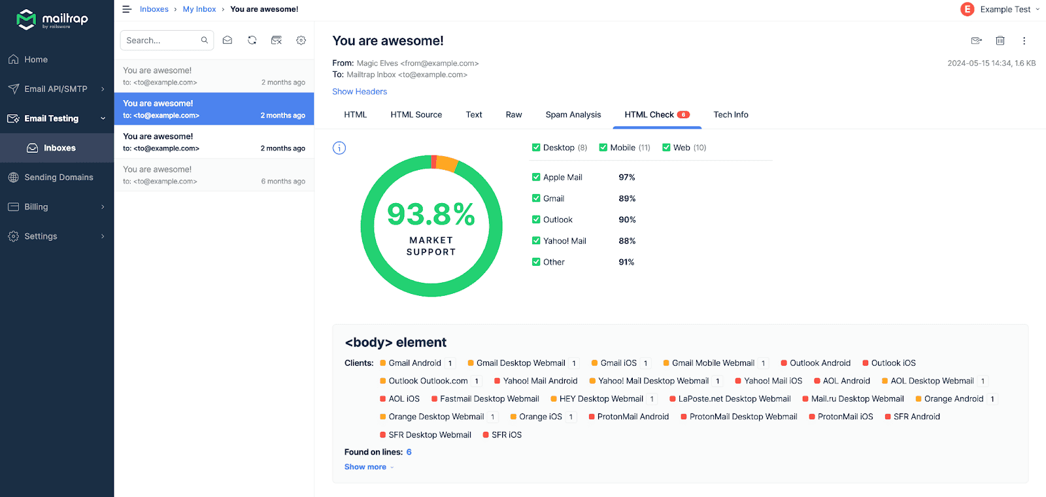Open inbox settings gear icon

click(301, 40)
